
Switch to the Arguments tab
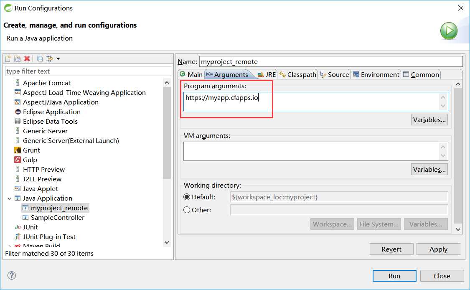click(227, 74)
